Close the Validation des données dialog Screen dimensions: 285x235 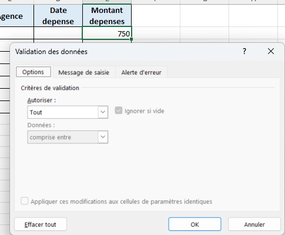pyautogui.click(x=271, y=52)
